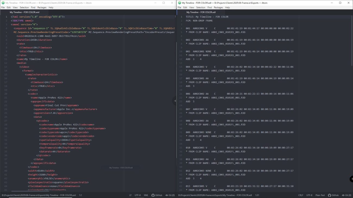This screenshot has width=353, height=198.
Task: Select the 'My Timeline - FOR COLOR.xml' tab
Action: coord(24,12)
